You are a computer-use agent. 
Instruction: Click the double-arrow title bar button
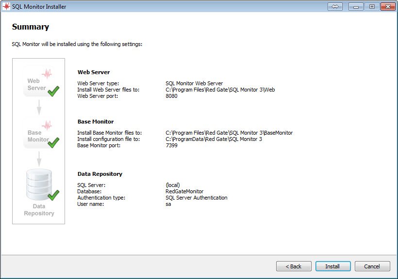335,7
